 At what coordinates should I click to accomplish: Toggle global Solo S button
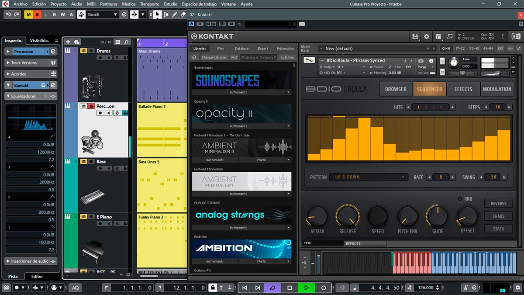click(x=37, y=14)
